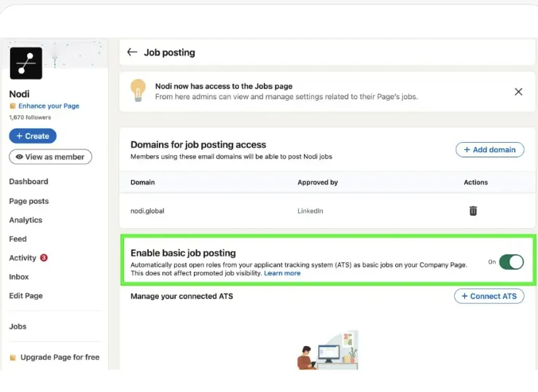This screenshot has width=538, height=392.
Task: Open Dashboard in the sidebar
Action: 28,181
